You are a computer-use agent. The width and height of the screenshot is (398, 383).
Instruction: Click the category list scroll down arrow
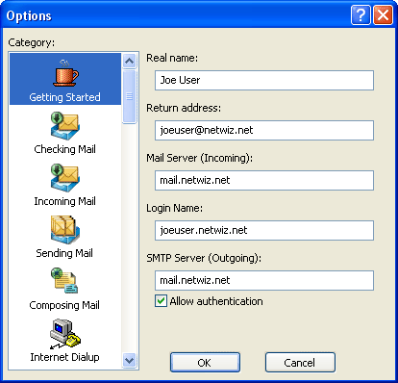(x=130, y=360)
